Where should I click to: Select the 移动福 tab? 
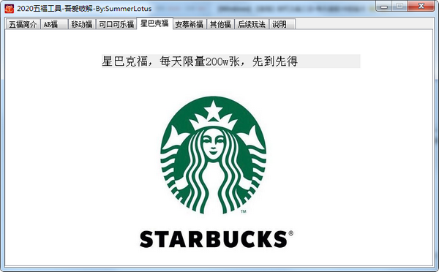click(82, 24)
